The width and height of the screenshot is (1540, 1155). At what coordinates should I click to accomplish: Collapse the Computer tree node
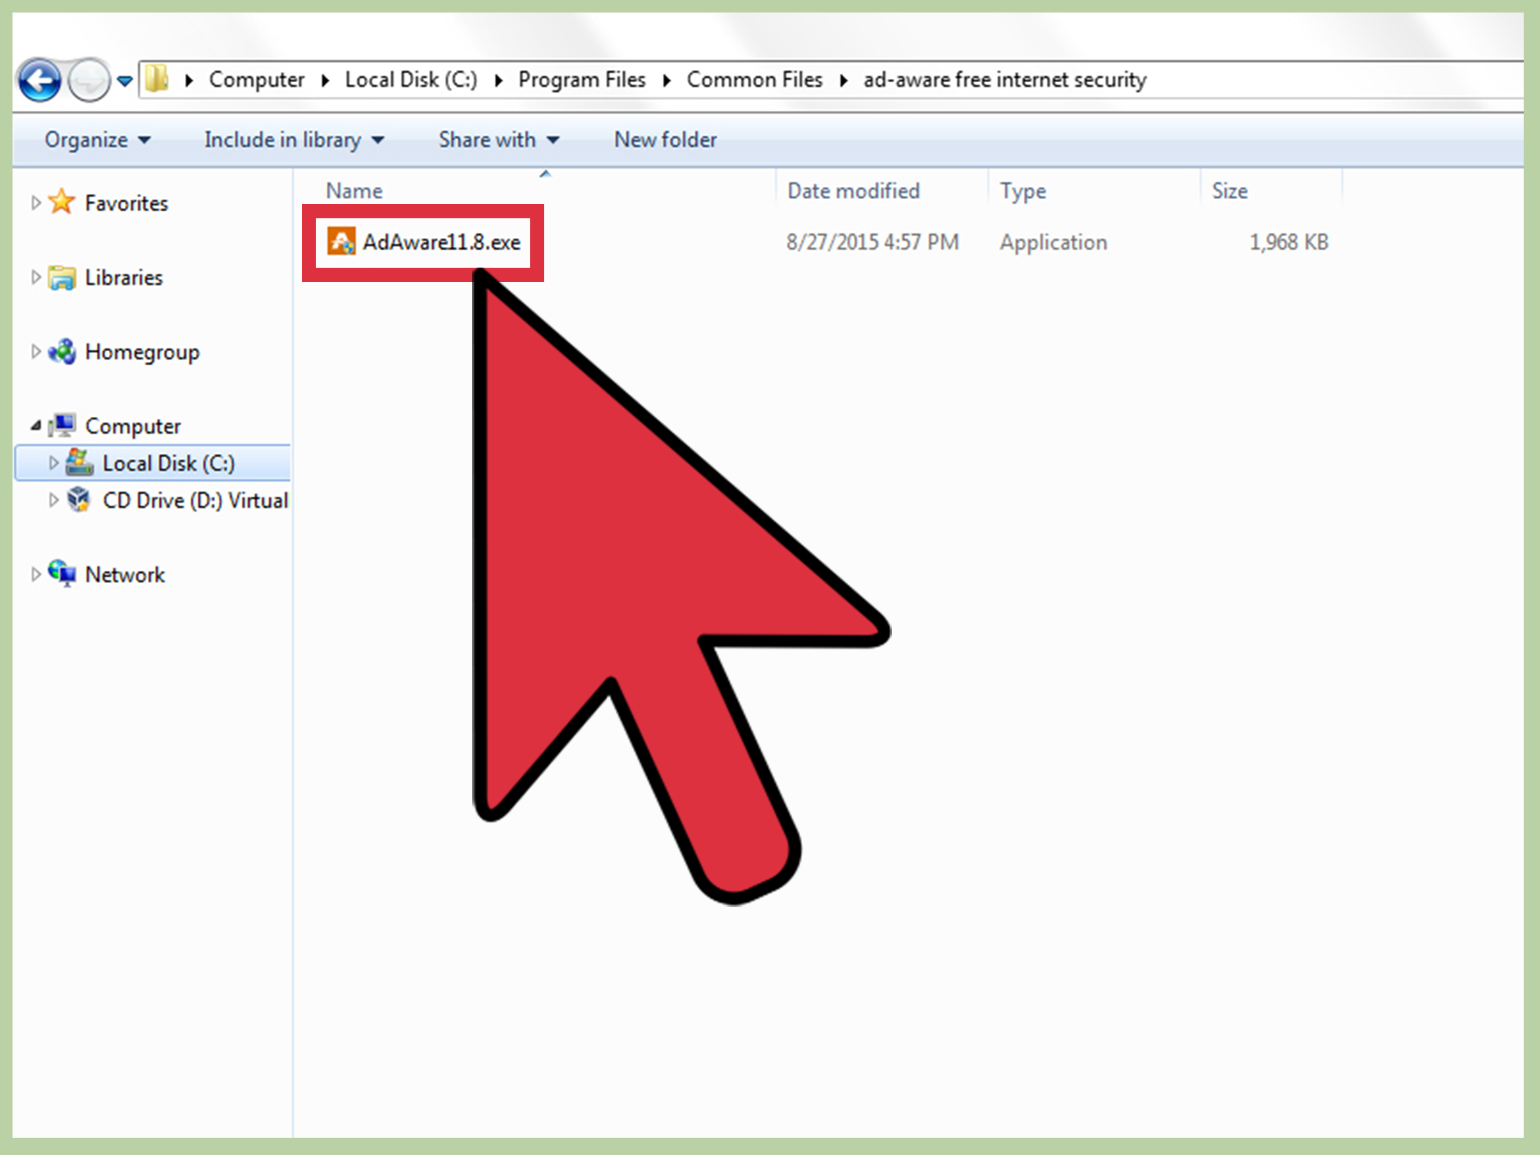point(36,424)
